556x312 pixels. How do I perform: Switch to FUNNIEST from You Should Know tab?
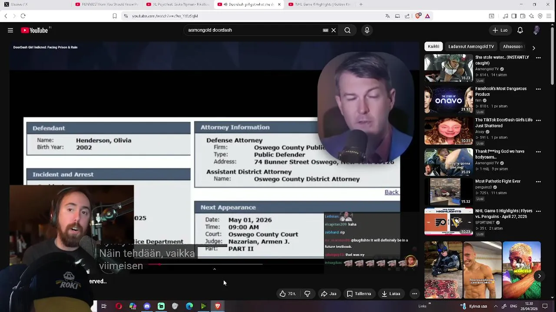click(106, 4)
